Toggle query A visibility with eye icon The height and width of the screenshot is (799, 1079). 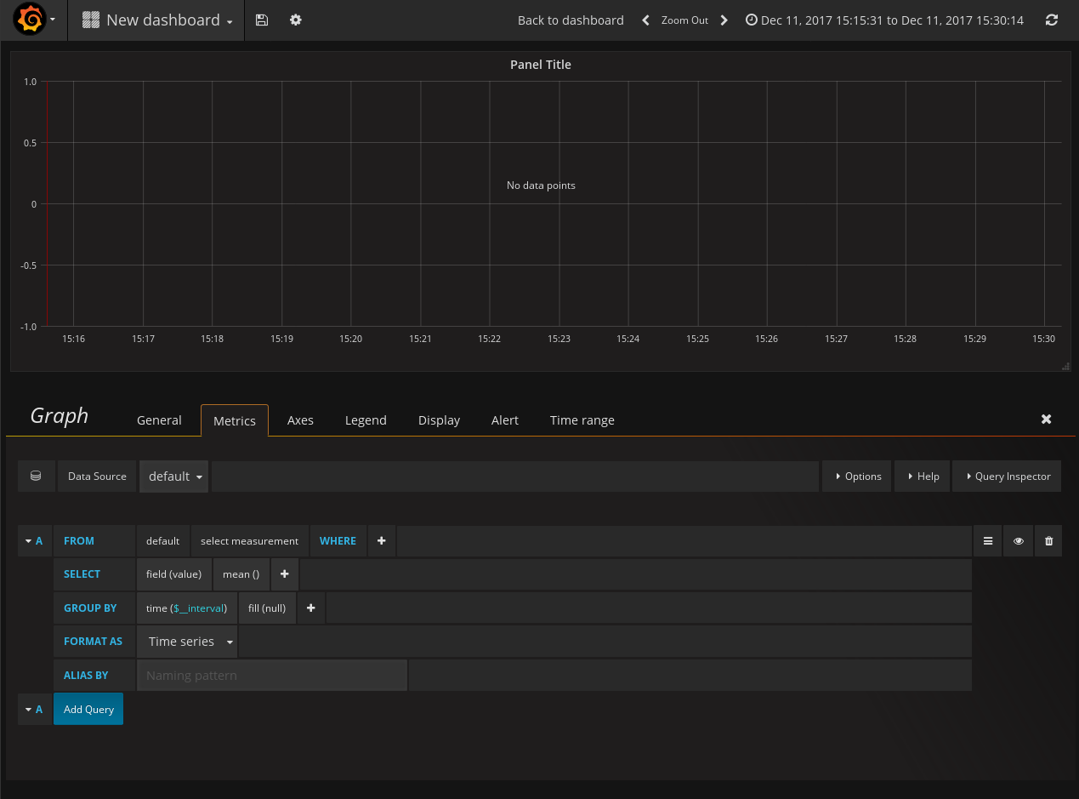[x=1018, y=541]
